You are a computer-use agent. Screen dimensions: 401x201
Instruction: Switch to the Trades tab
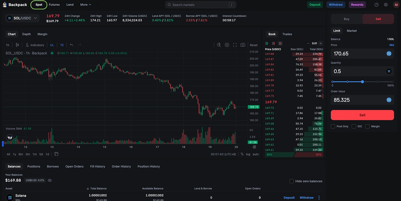tap(287, 34)
